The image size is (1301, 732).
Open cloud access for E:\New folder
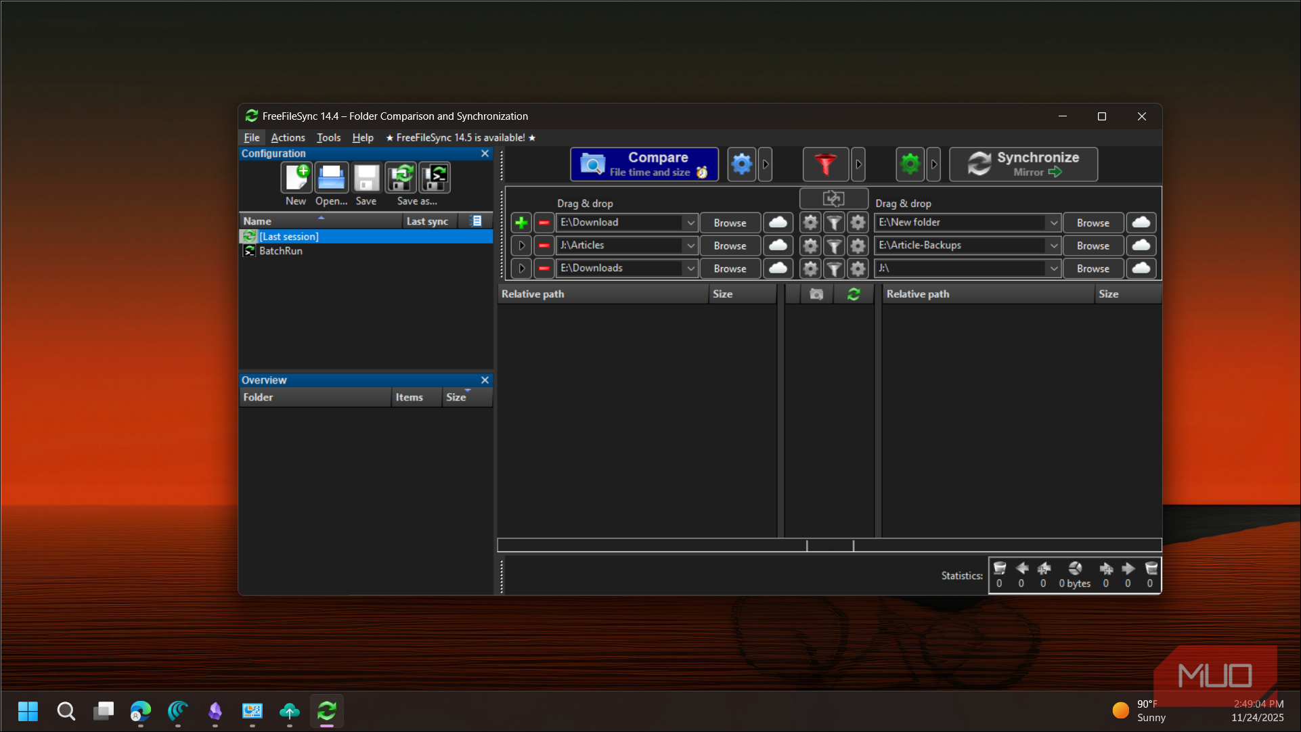pos(1141,223)
